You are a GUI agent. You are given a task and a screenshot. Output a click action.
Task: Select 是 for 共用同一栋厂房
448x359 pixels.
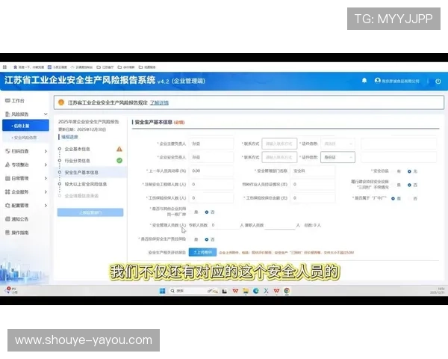tap(193, 212)
